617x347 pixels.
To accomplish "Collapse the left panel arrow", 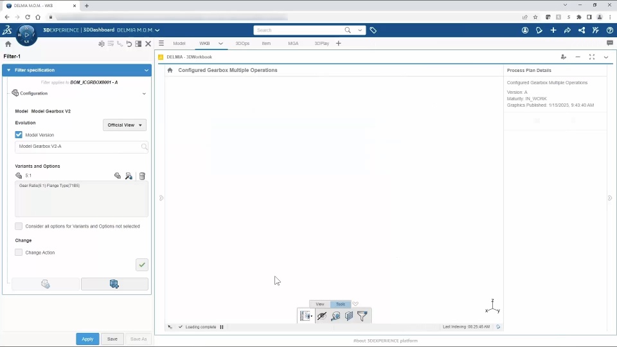I will 161,198.
